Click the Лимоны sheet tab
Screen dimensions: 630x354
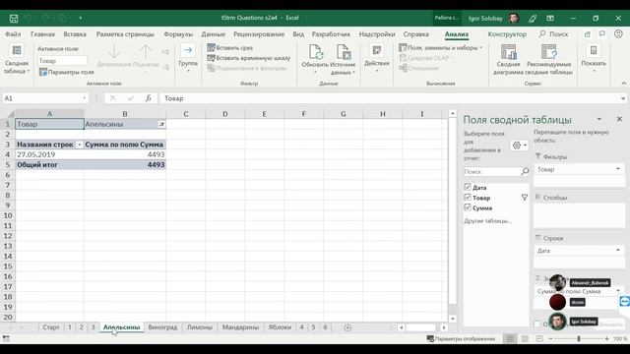pyautogui.click(x=199, y=327)
